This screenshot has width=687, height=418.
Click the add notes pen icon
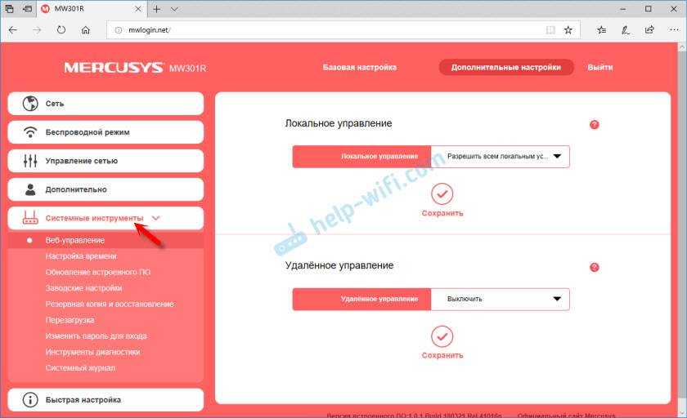pyautogui.click(x=625, y=29)
